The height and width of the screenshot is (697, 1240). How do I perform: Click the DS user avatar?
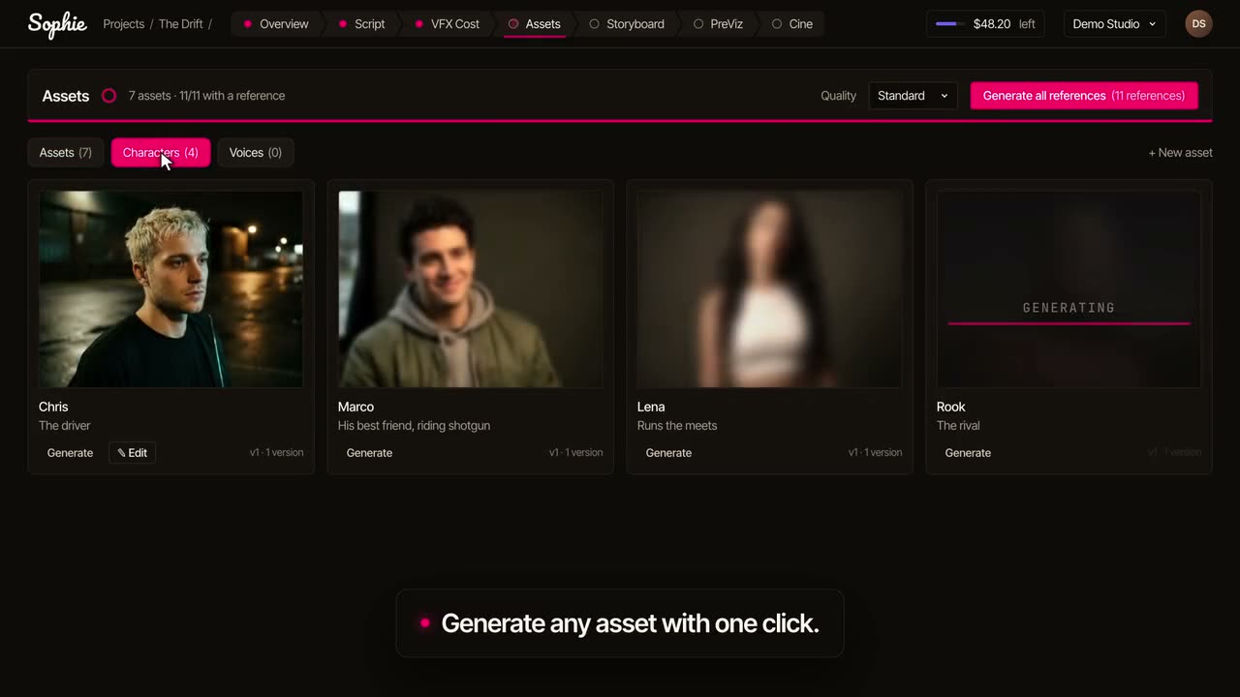click(1198, 24)
